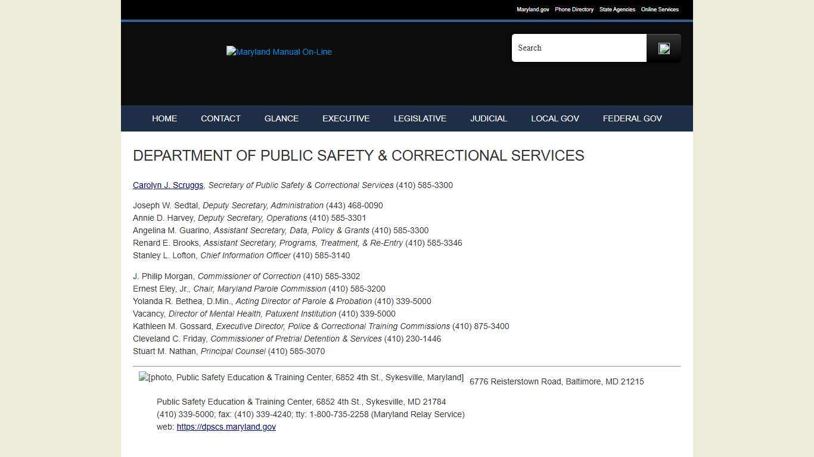Select the LOCAL GOV navigation item
This screenshot has width=814, height=457.
pos(555,118)
